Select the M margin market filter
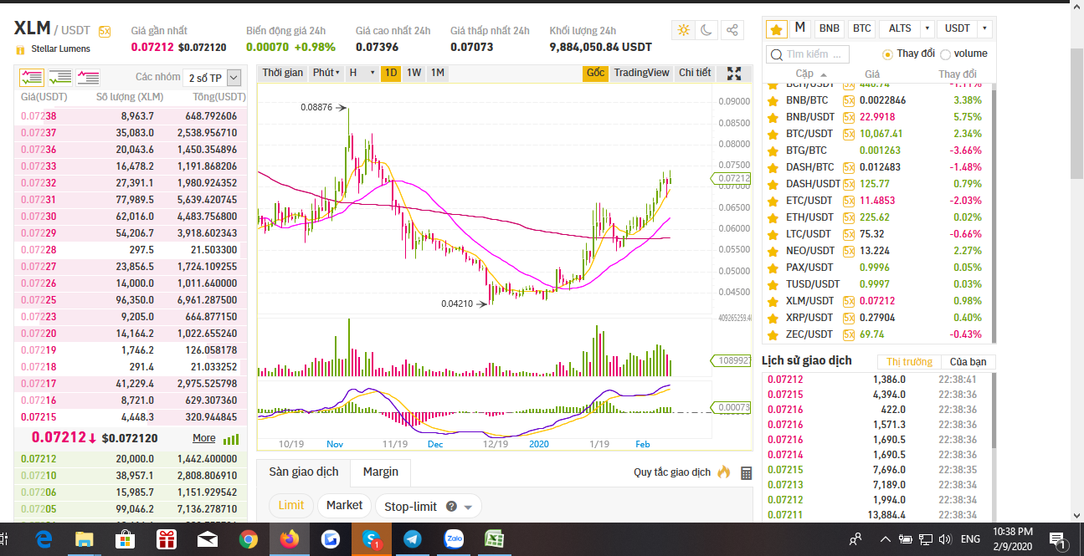This screenshot has width=1084, height=556. pyautogui.click(x=800, y=28)
